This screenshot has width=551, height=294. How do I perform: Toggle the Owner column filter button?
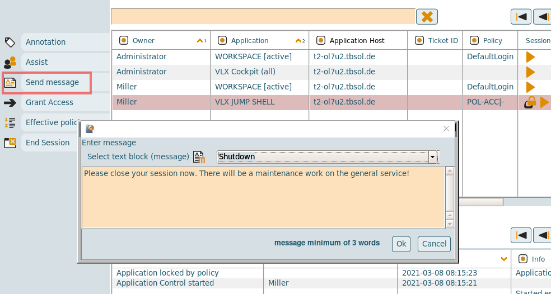(x=123, y=40)
